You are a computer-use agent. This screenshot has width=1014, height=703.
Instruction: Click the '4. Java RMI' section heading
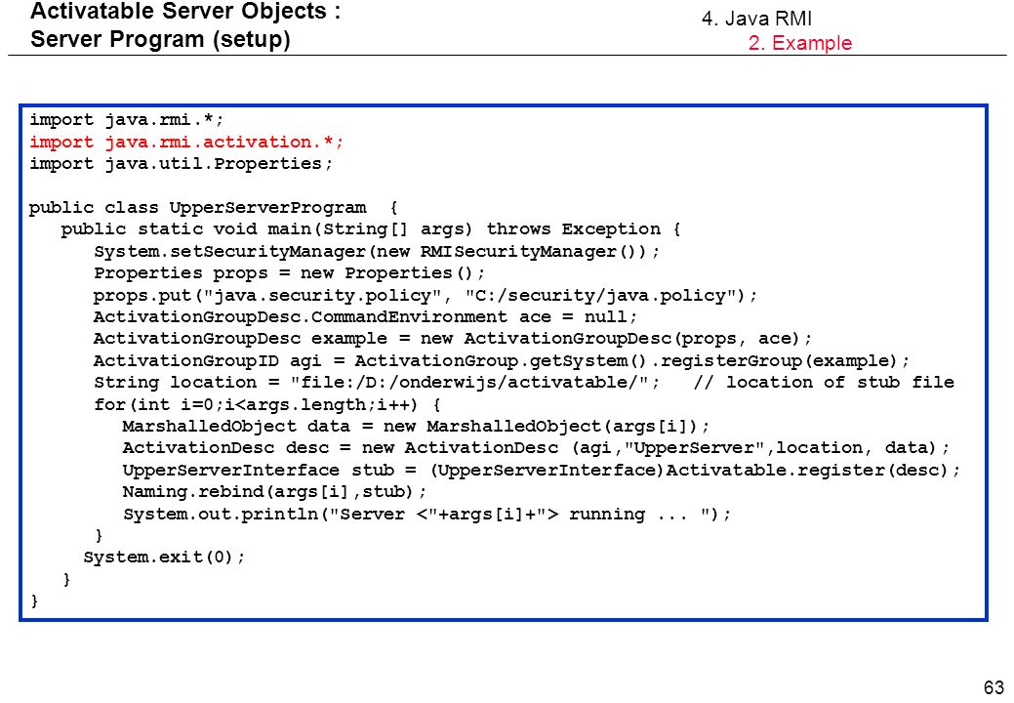click(756, 19)
